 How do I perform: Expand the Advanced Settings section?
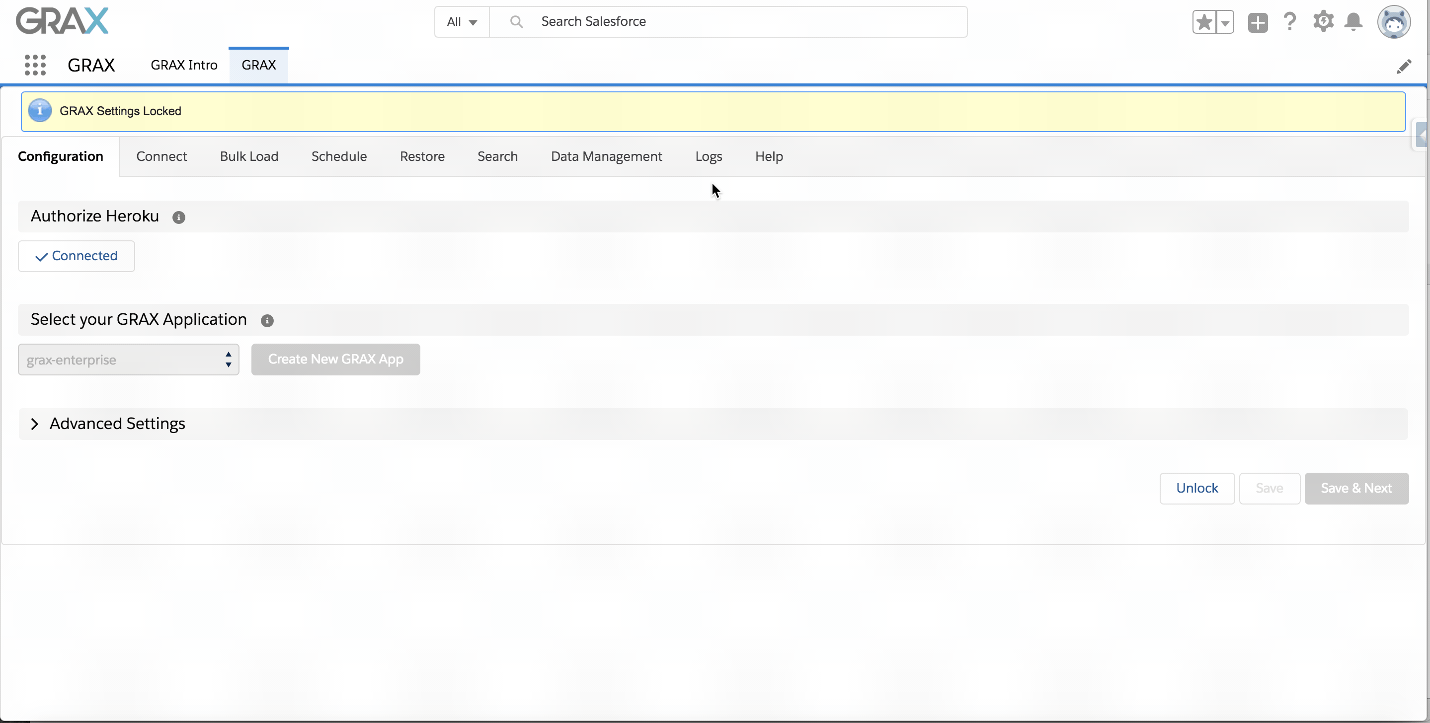[x=34, y=424]
